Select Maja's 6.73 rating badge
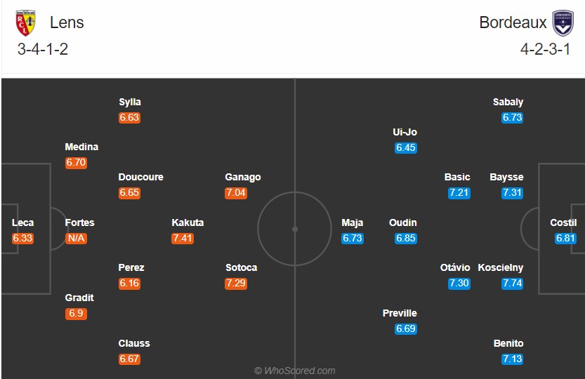Screen dimensions: 585x379 pyautogui.click(x=353, y=238)
